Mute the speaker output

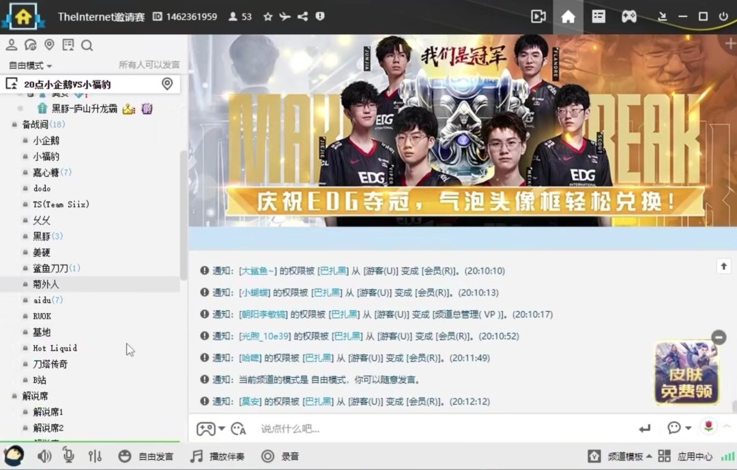click(x=44, y=456)
